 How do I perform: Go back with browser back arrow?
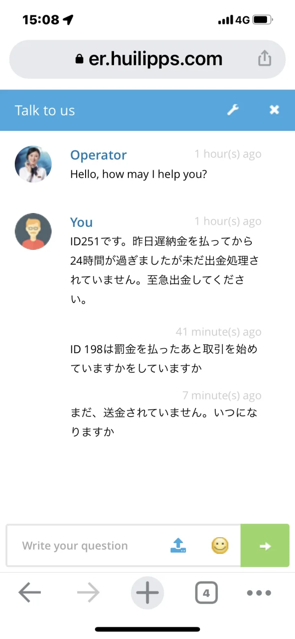[x=29, y=593]
